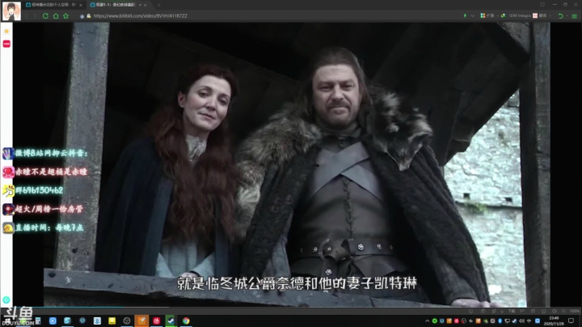Screen dimensions: 582x327
Task: Go back to the previous page
Action: [26, 16]
